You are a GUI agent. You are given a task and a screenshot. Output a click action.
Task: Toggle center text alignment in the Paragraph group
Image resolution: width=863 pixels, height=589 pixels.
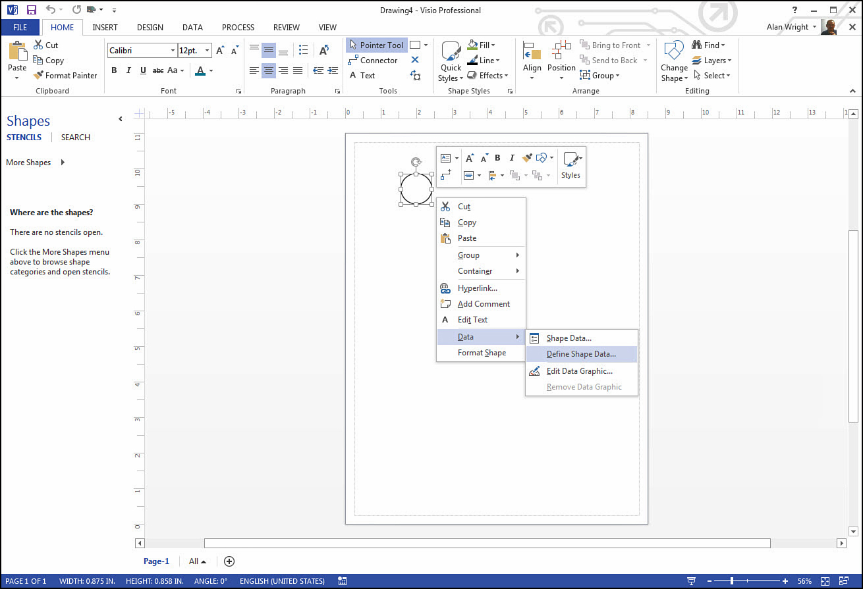coord(269,70)
